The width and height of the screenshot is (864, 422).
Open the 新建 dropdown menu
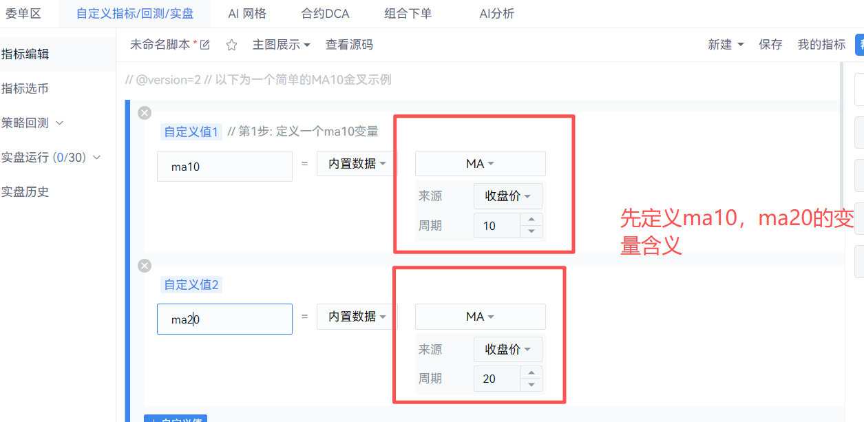[x=726, y=45]
